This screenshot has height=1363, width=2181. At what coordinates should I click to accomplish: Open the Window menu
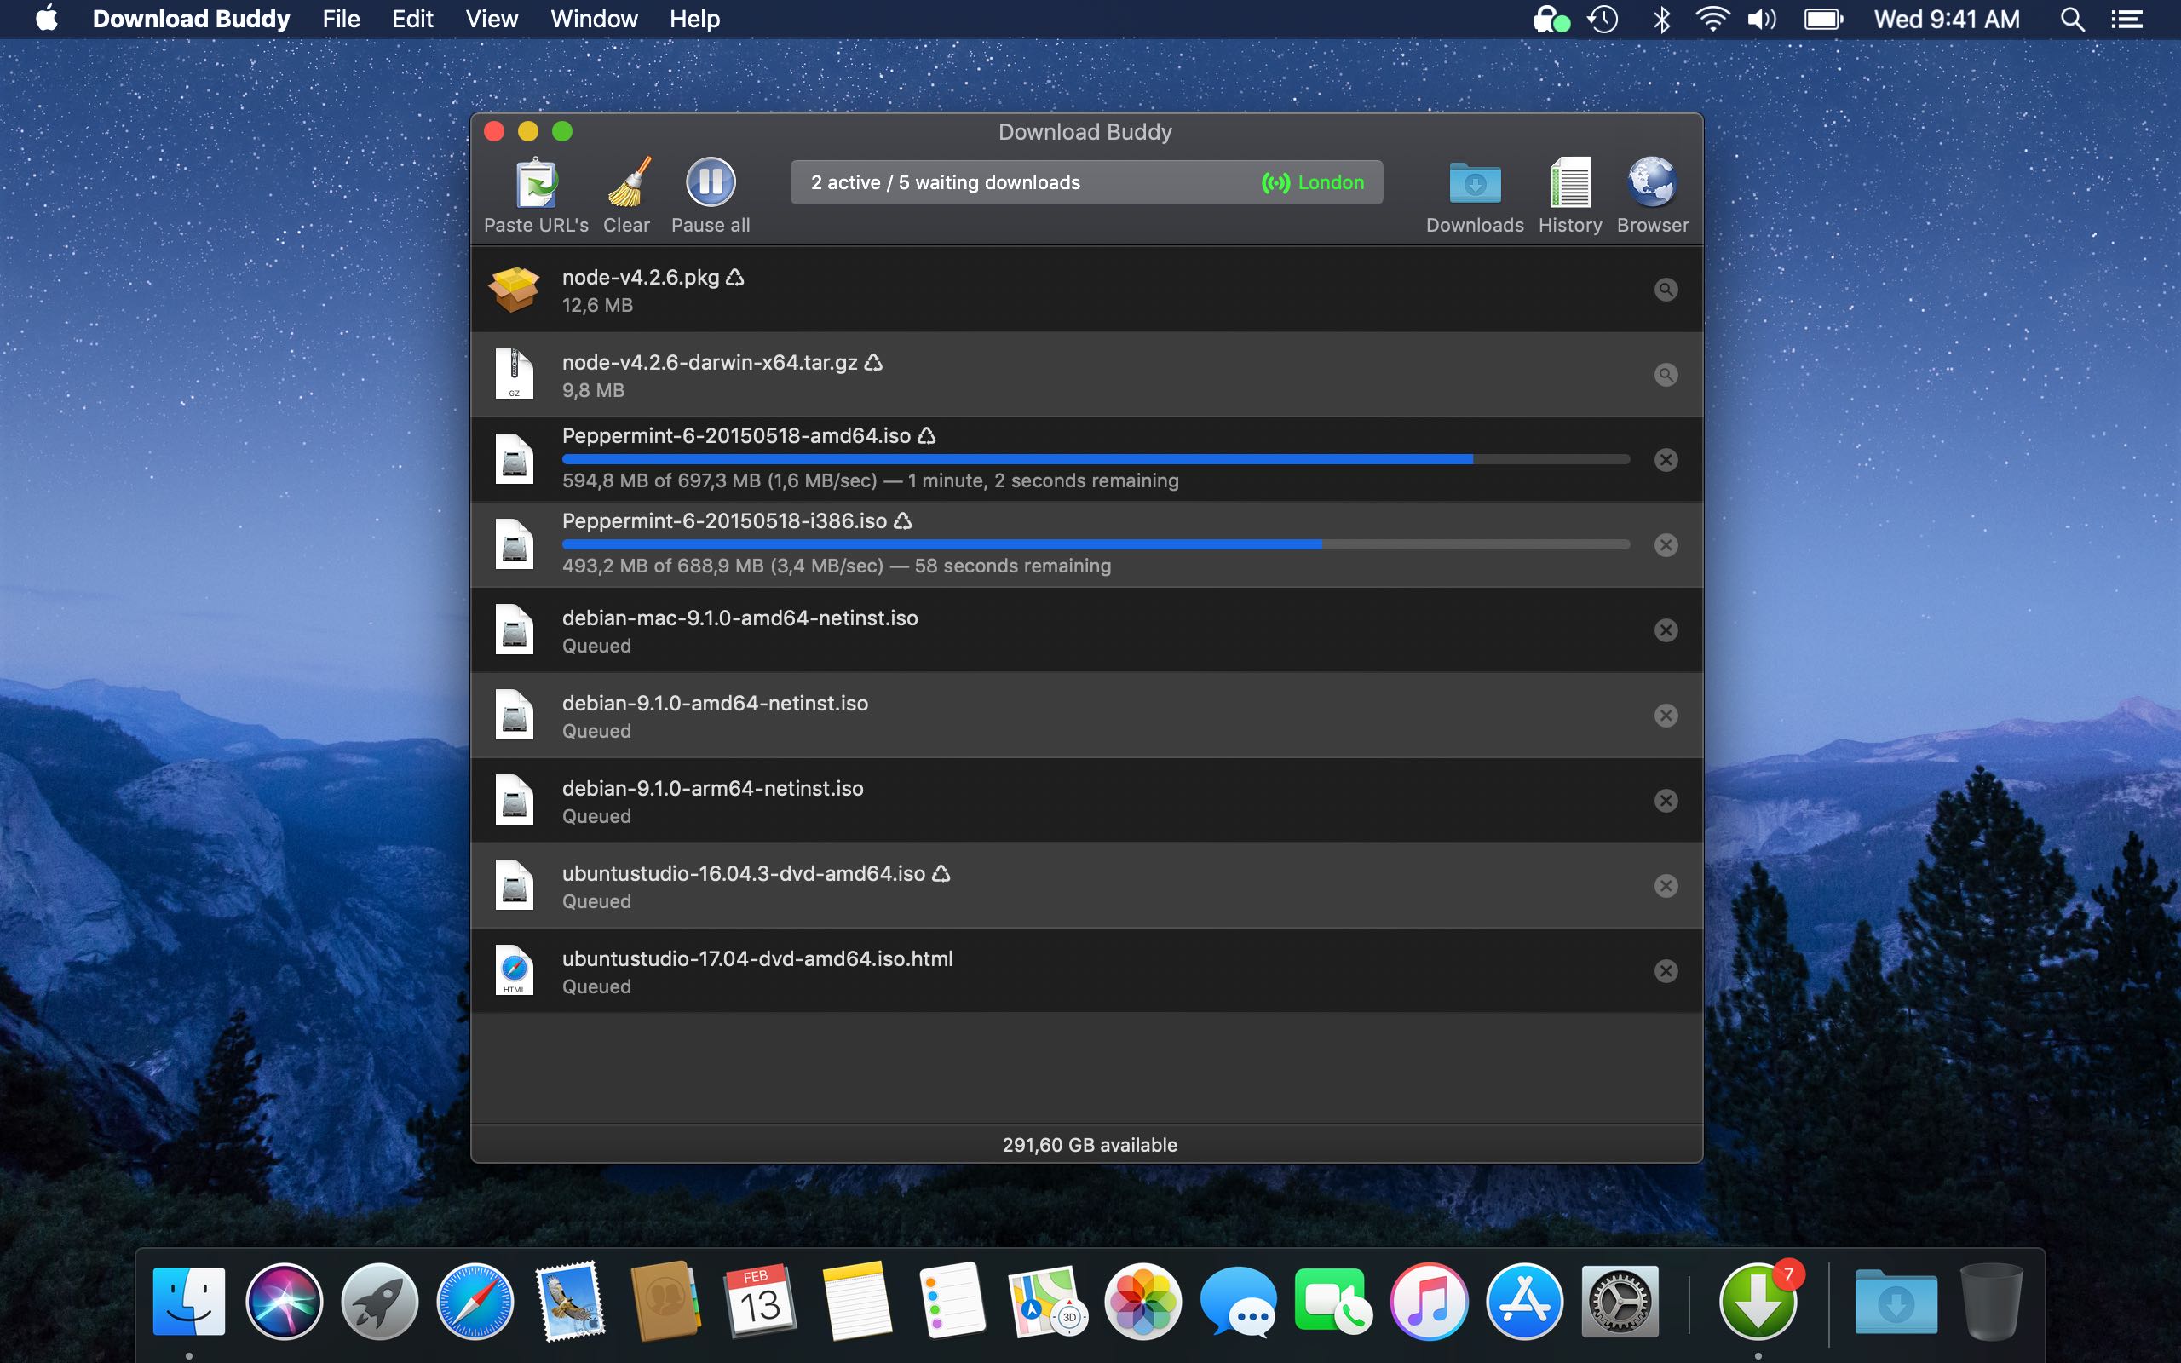click(x=594, y=19)
